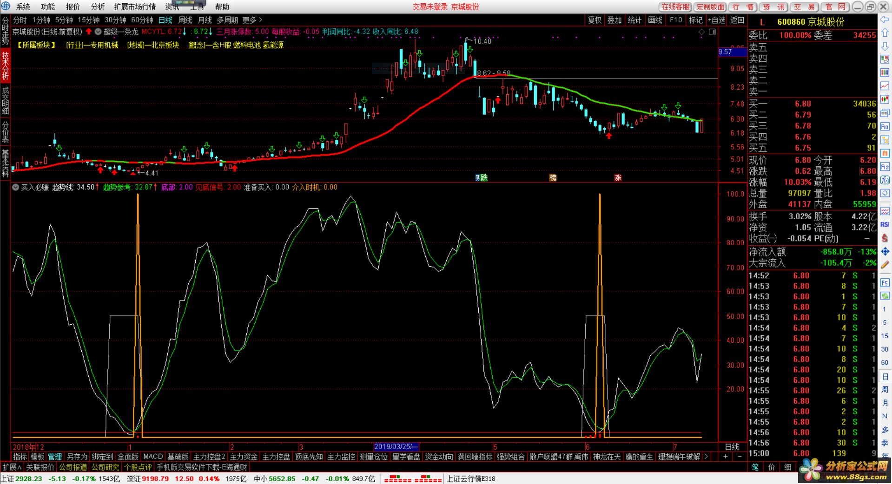Select sidebar monthly period 月

pos(885,403)
